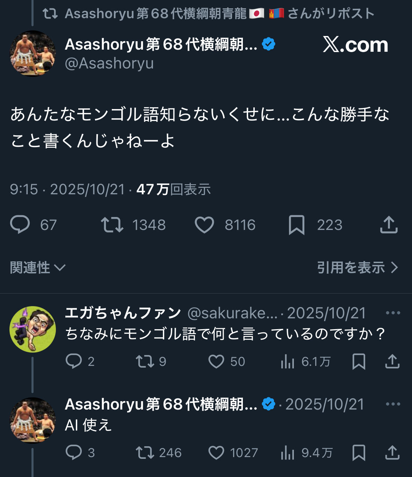Open the @Asashoryu handle link
This screenshot has height=477, width=412.
tap(109, 64)
